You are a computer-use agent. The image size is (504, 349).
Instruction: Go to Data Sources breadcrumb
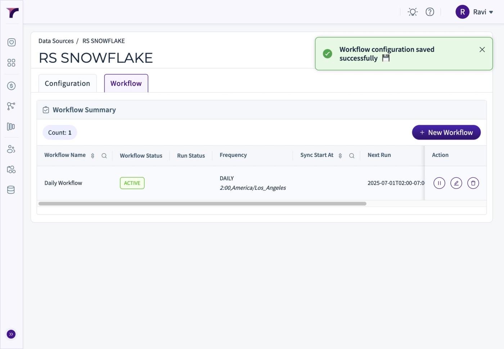click(56, 41)
